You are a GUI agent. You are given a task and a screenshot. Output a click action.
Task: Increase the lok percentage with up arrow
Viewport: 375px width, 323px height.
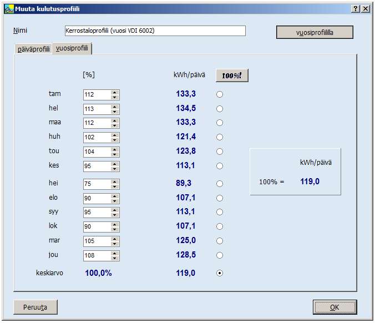[115, 224]
